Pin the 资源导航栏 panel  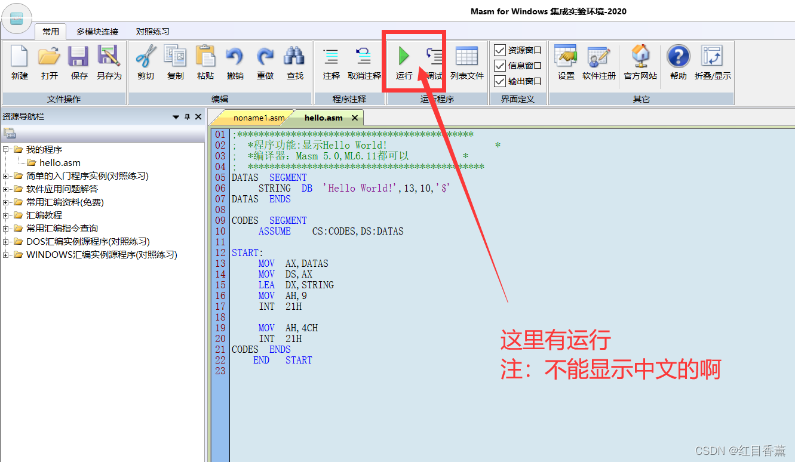[x=188, y=117]
